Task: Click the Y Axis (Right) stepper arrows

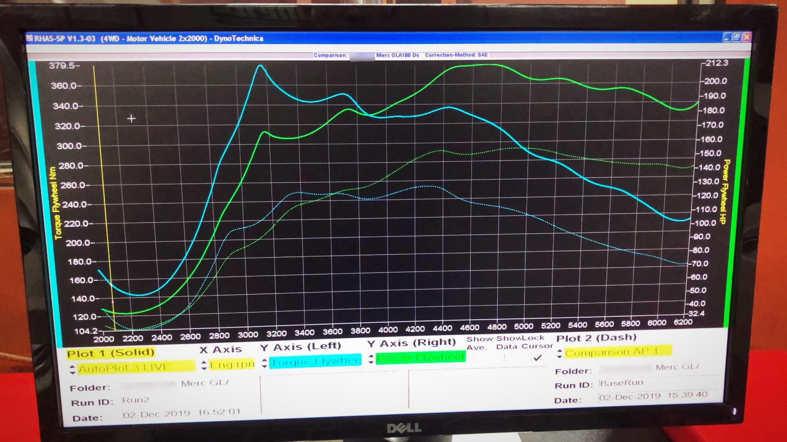Action: (371, 359)
